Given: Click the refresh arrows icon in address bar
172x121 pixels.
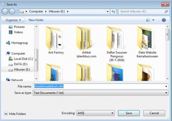Looking at the screenshot, I should (113, 11).
